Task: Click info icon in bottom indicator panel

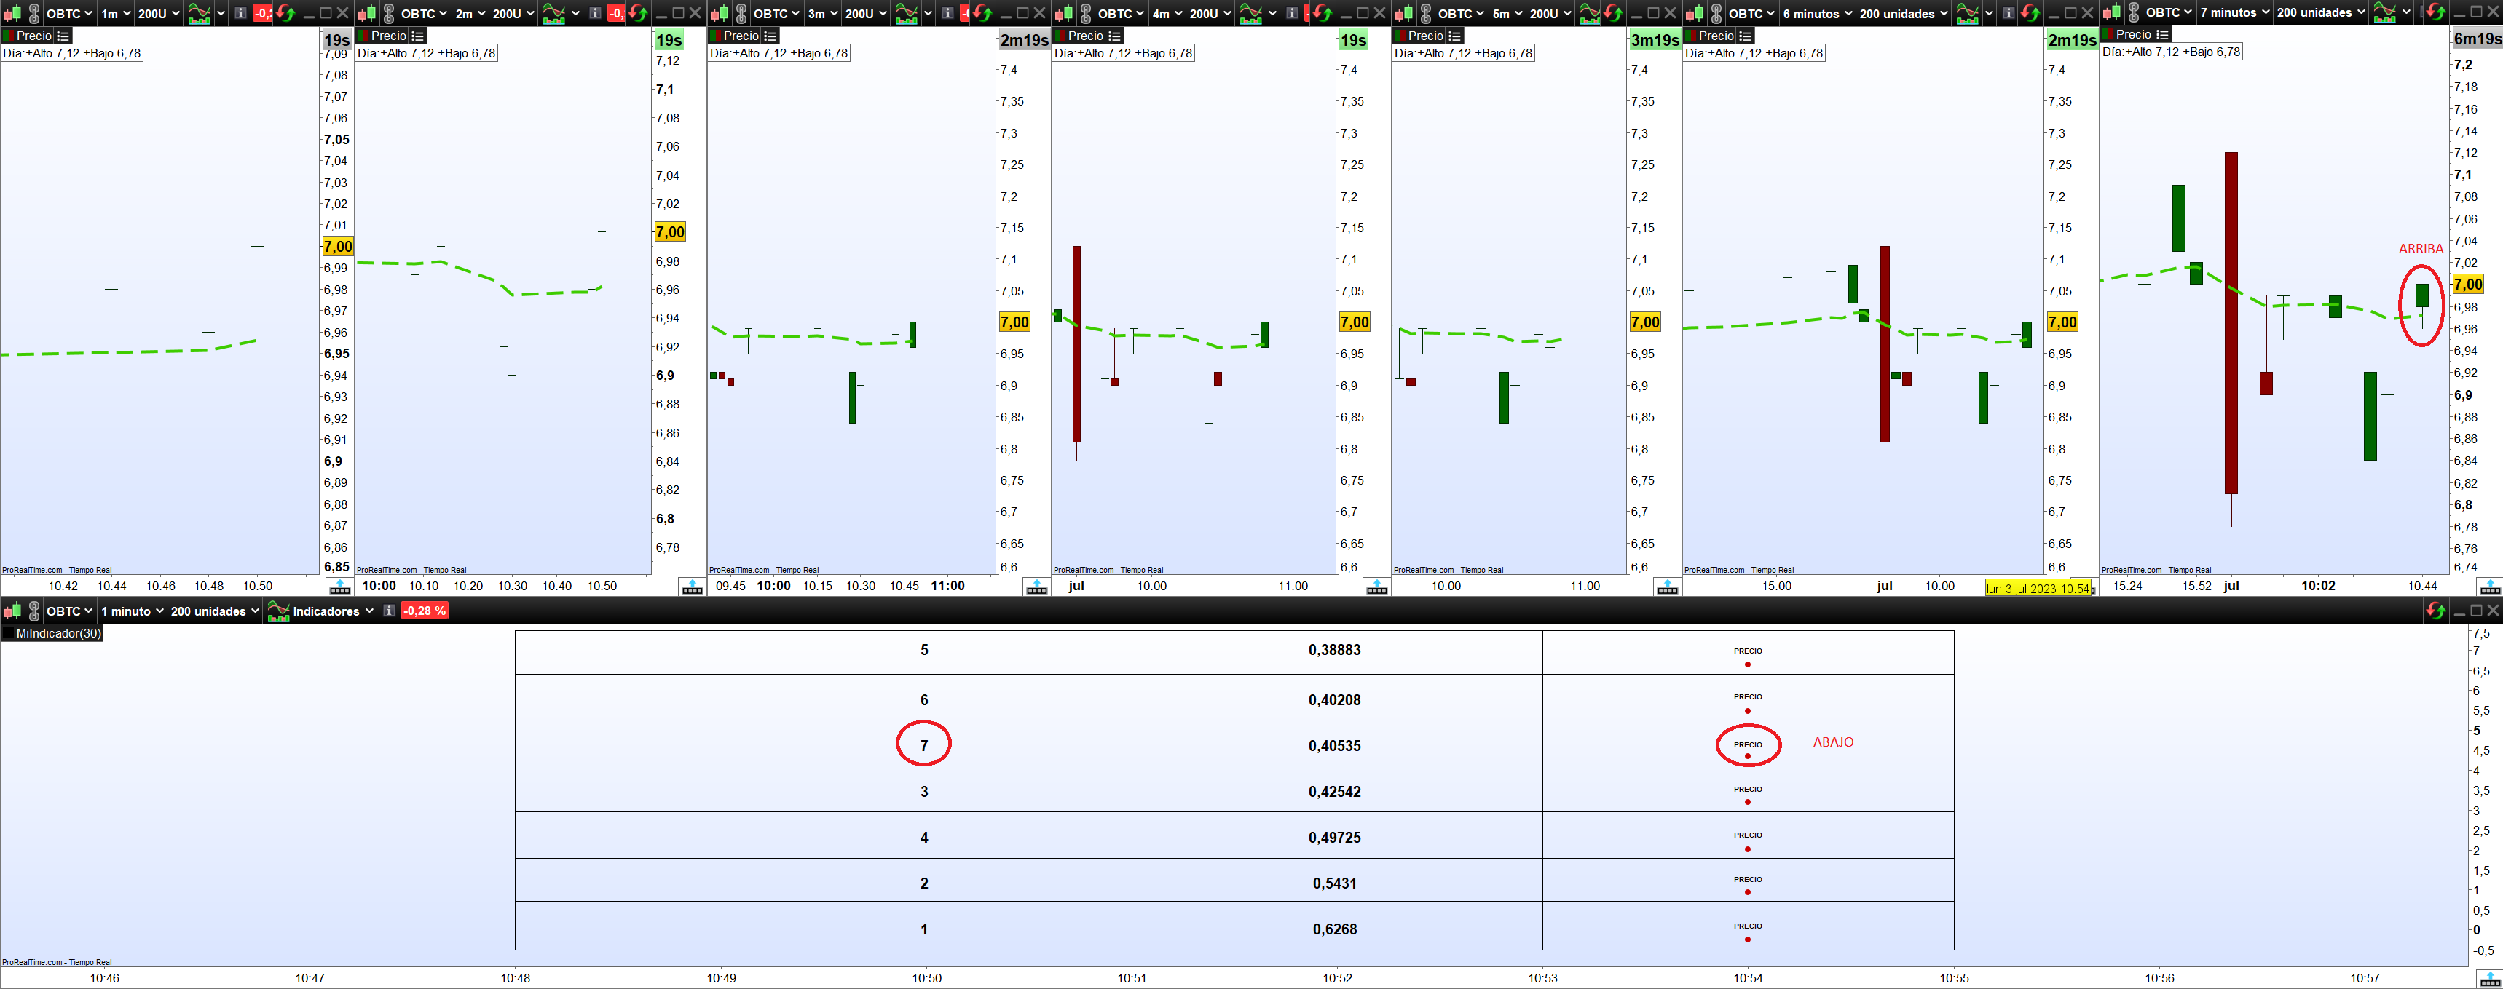Action: tap(389, 611)
